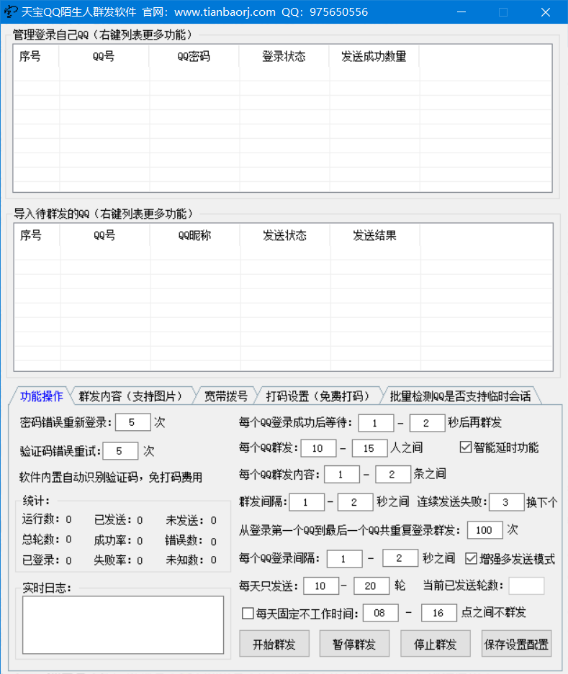This screenshot has height=674, width=568.
Task: Click the 发送成功数量 column header
Action: pos(374,56)
